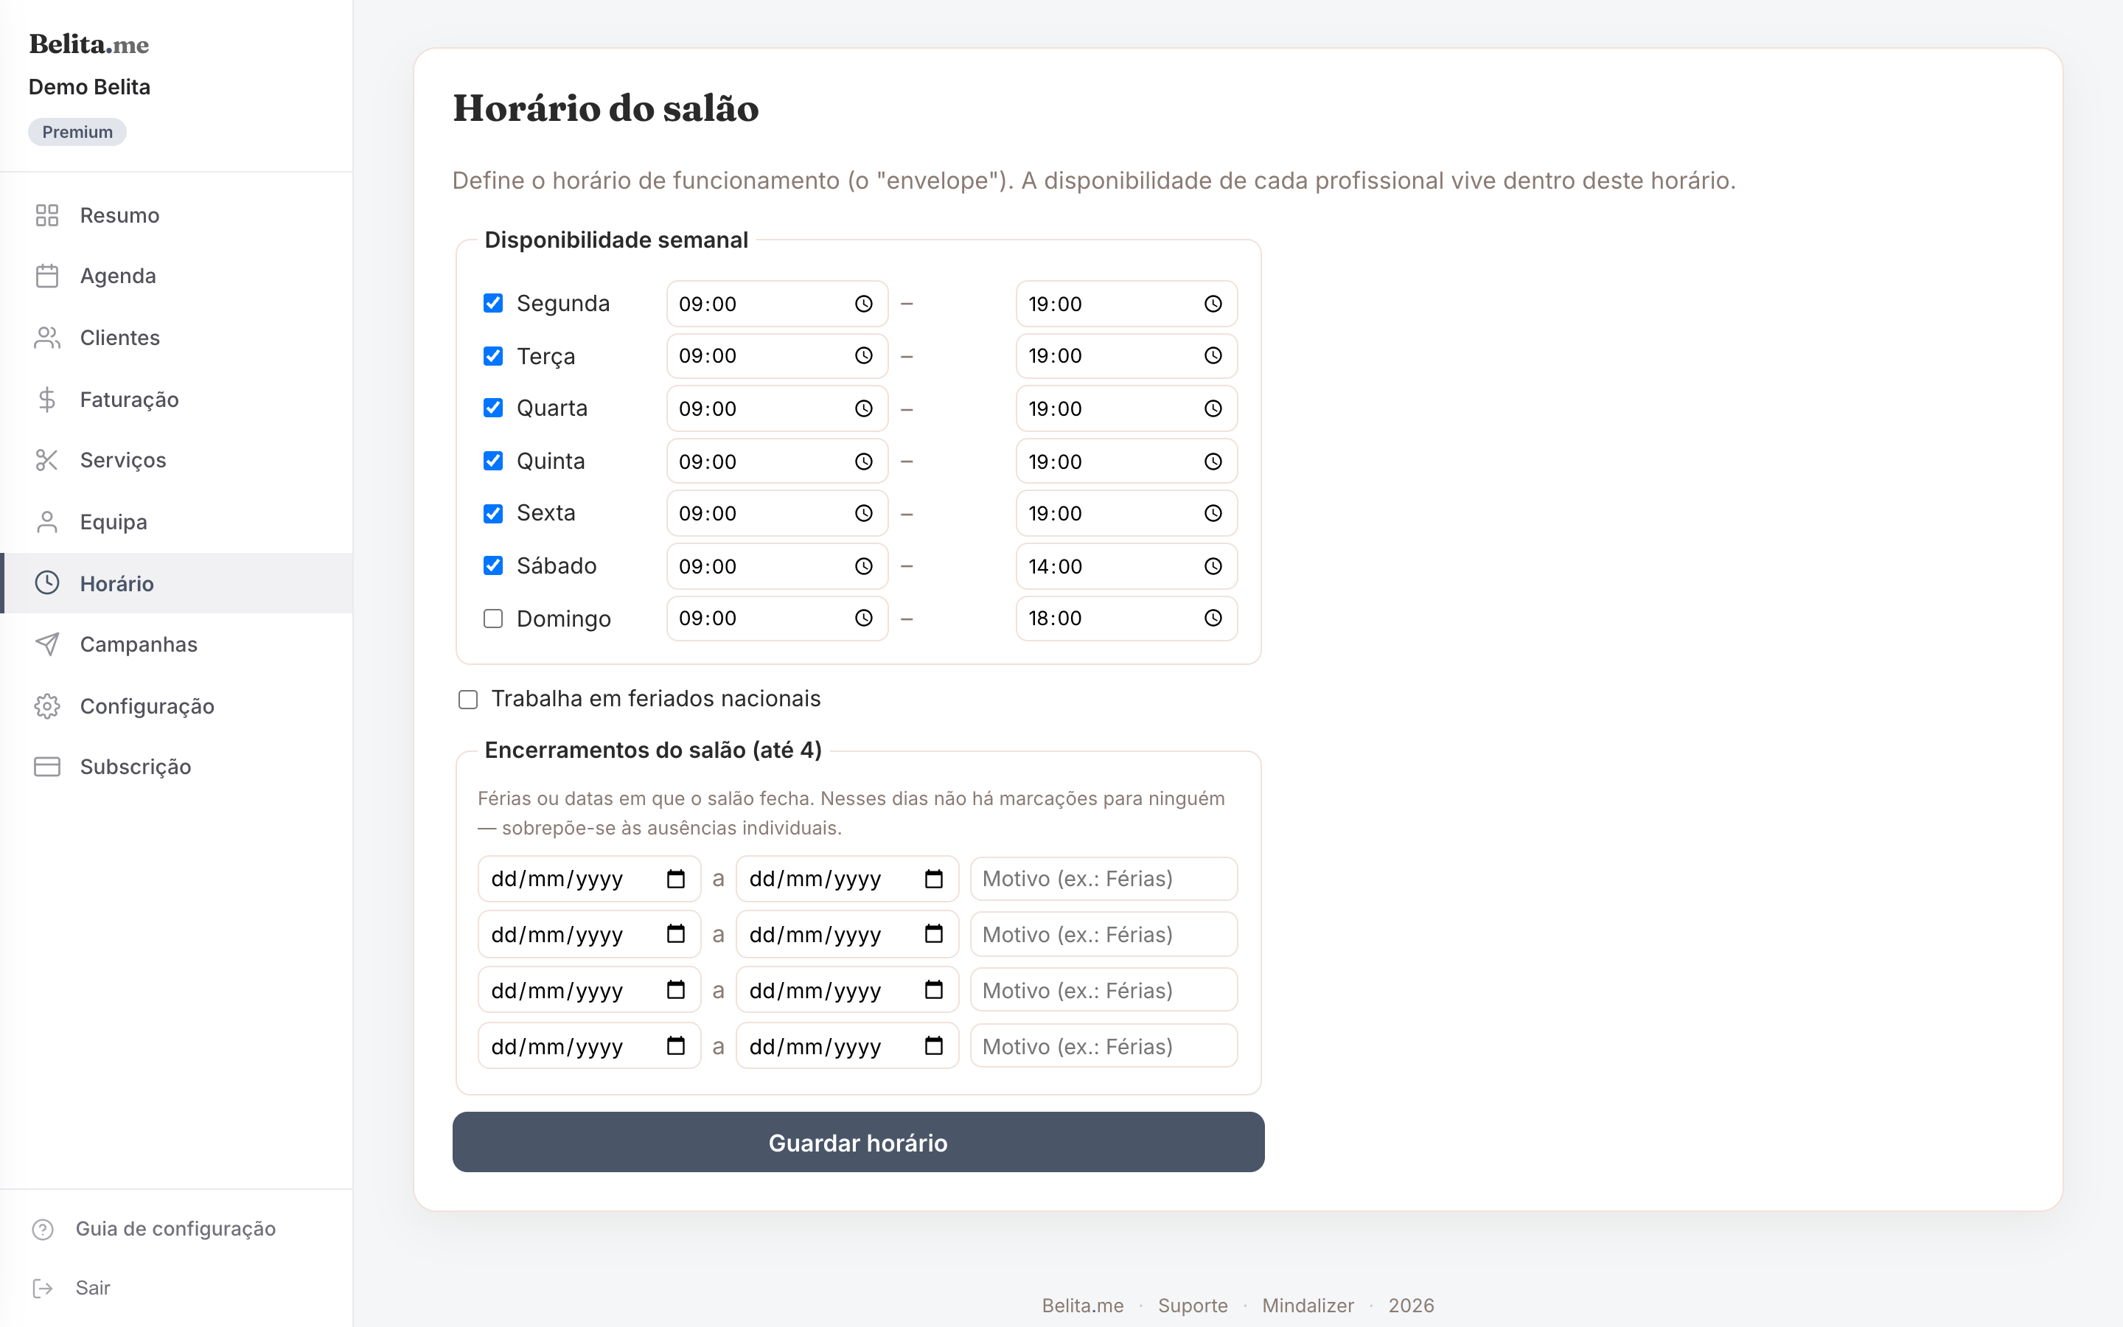The image size is (2123, 1327).
Task: Click the Premium plan badge
Action: (x=77, y=132)
